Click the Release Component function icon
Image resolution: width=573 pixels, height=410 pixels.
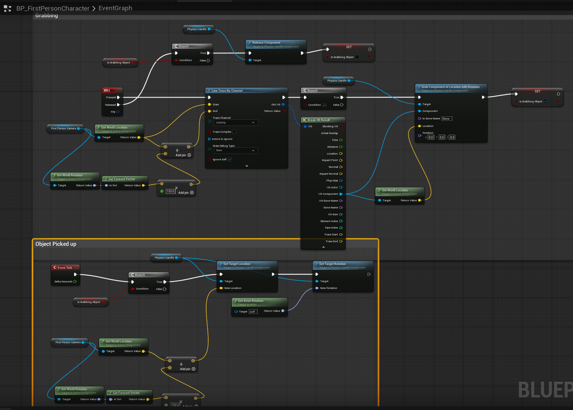pyautogui.click(x=250, y=43)
